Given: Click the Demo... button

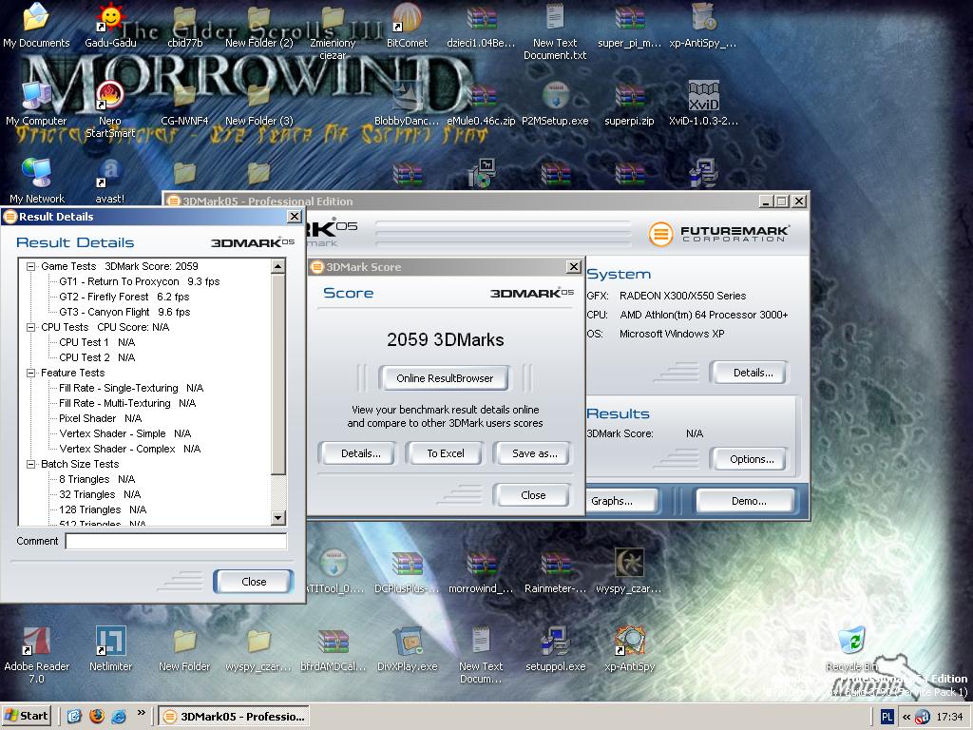Looking at the screenshot, I should [x=748, y=501].
